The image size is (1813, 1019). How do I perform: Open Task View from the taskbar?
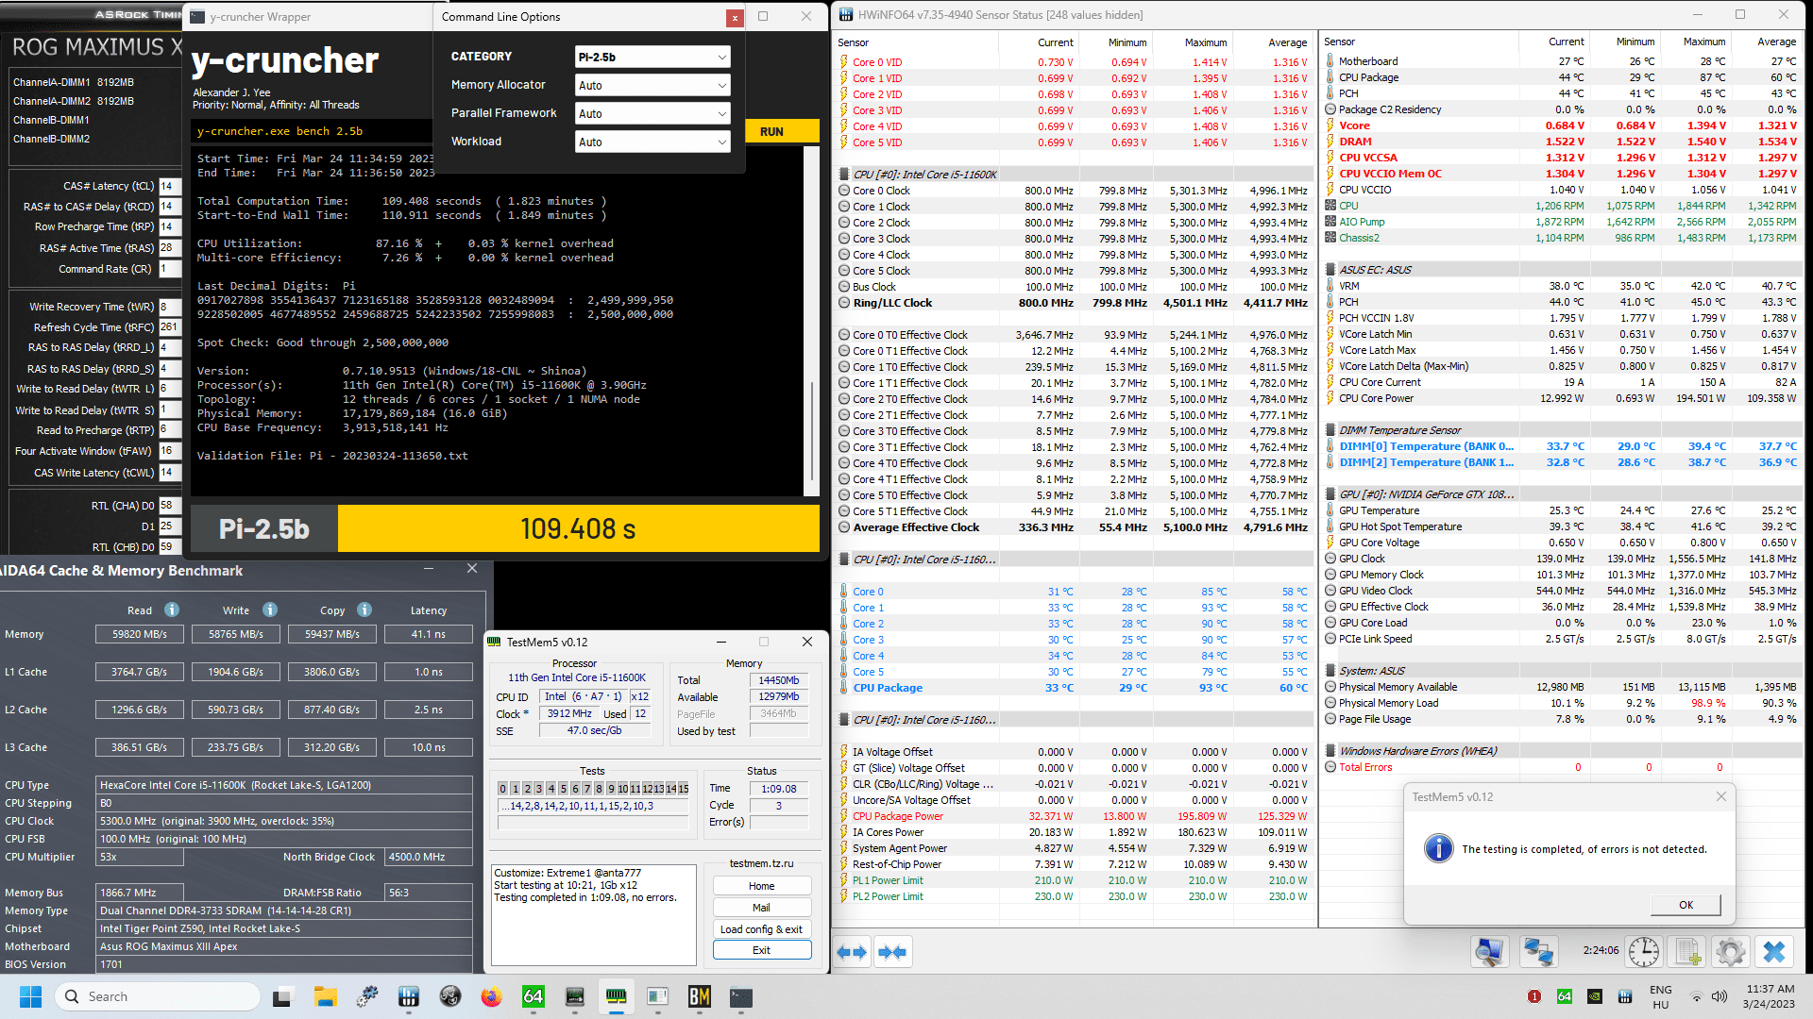(281, 996)
